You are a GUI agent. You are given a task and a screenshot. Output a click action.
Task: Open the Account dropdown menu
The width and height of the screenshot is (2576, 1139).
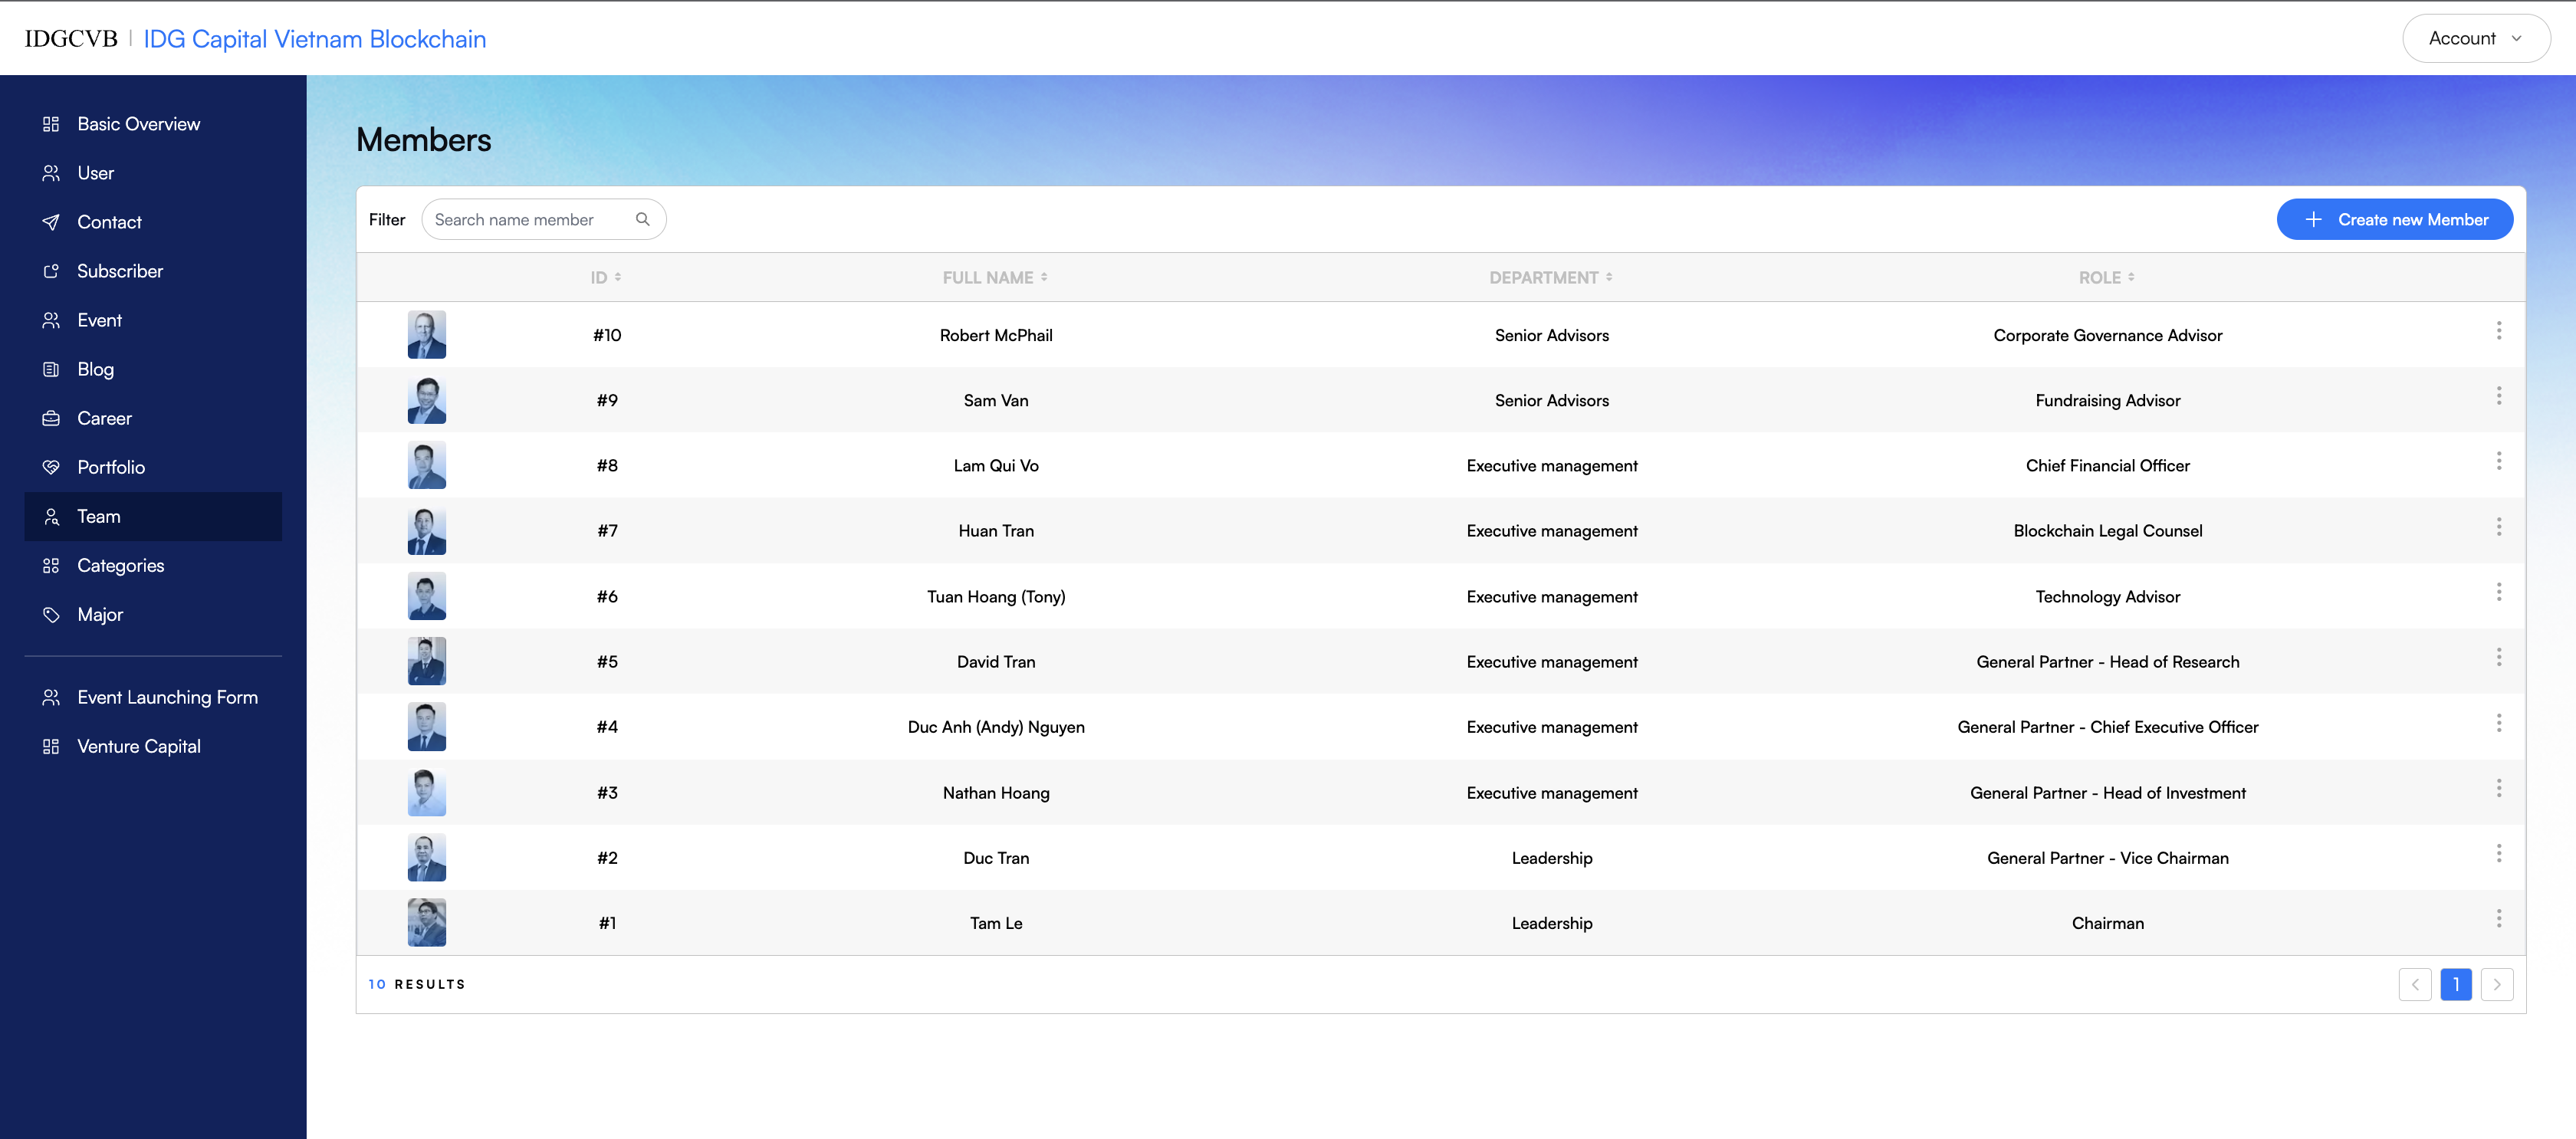pyautogui.click(x=2475, y=38)
